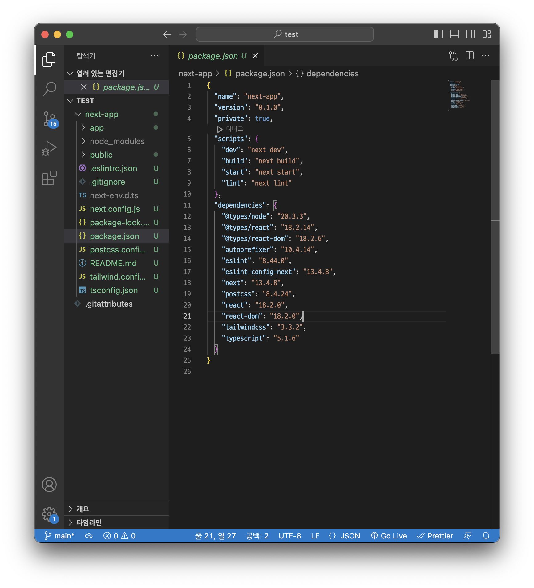Start Go Live server
Screen dimensions: 534x588
(389, 536)
